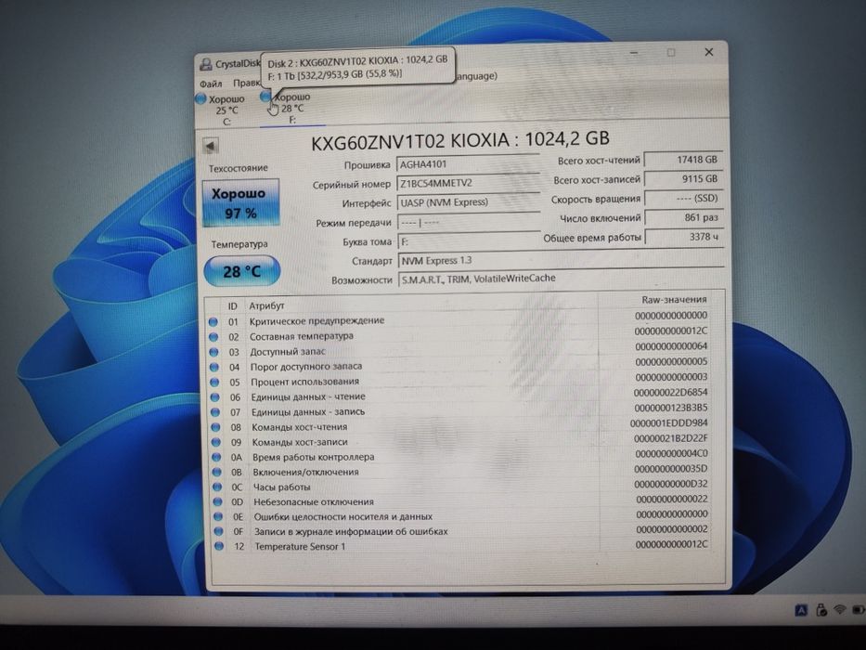Click the Число включений label
The image size is (866, 650).
coord(601,218)
